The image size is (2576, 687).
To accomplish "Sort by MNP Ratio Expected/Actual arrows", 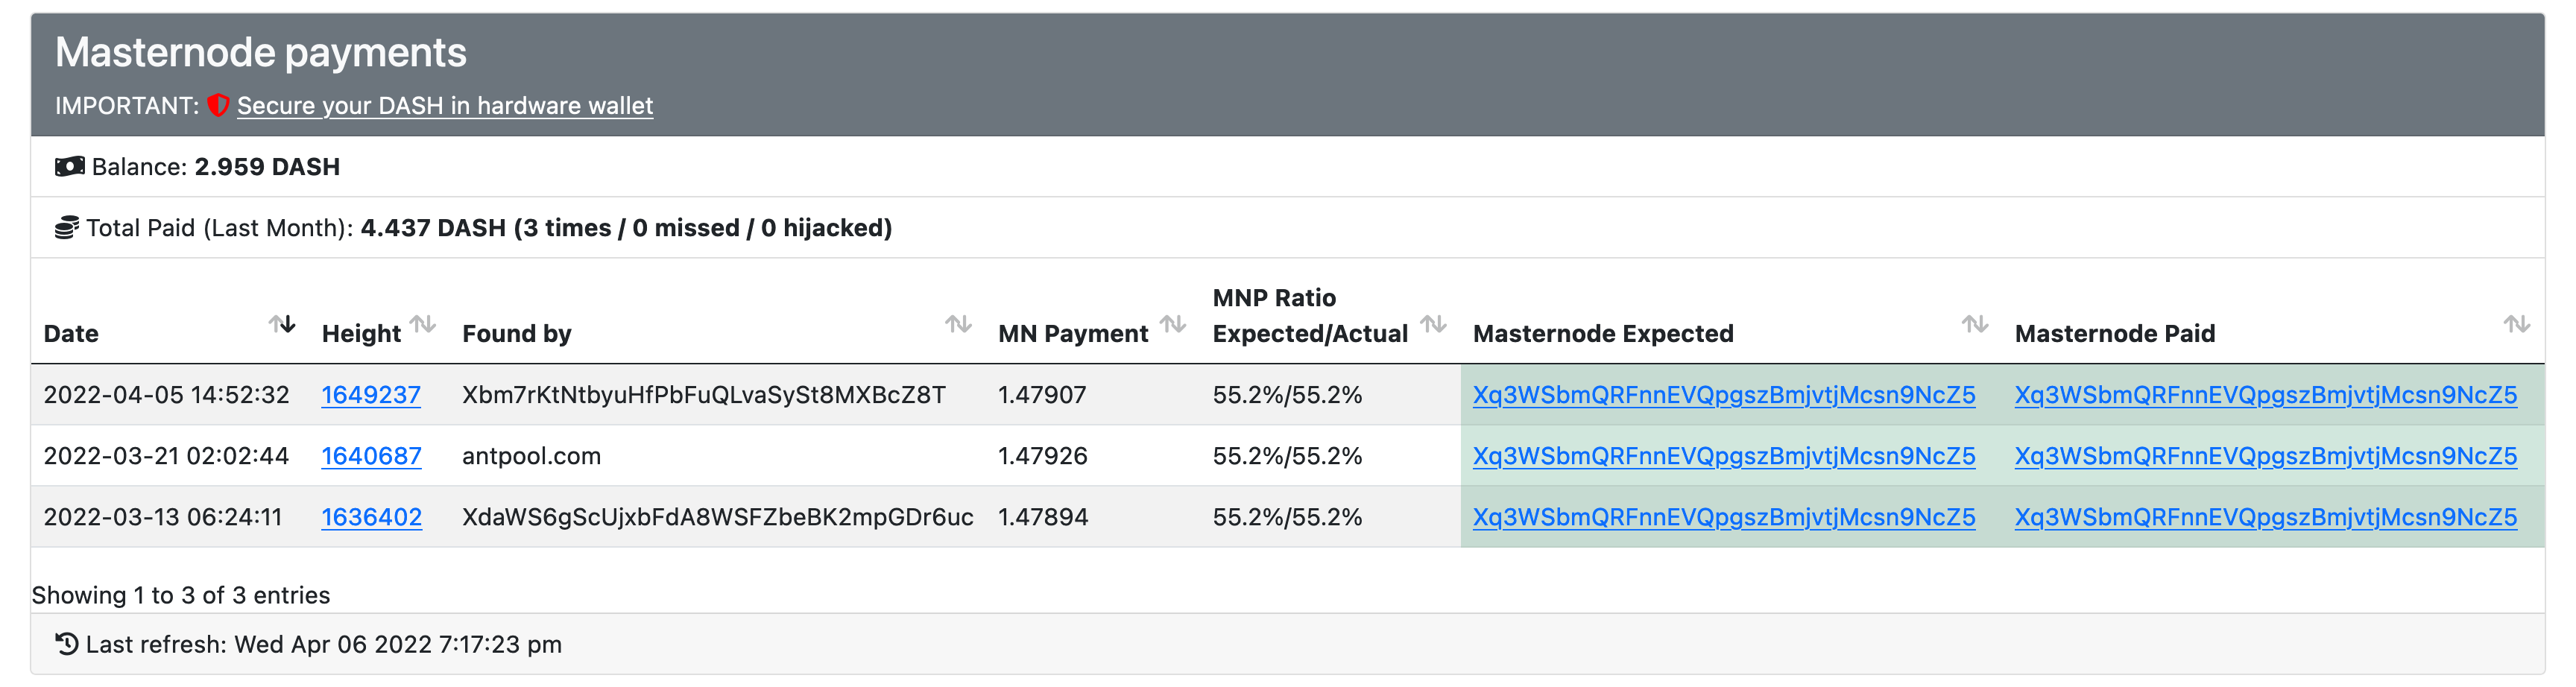I will click(x=1433, y=324).
